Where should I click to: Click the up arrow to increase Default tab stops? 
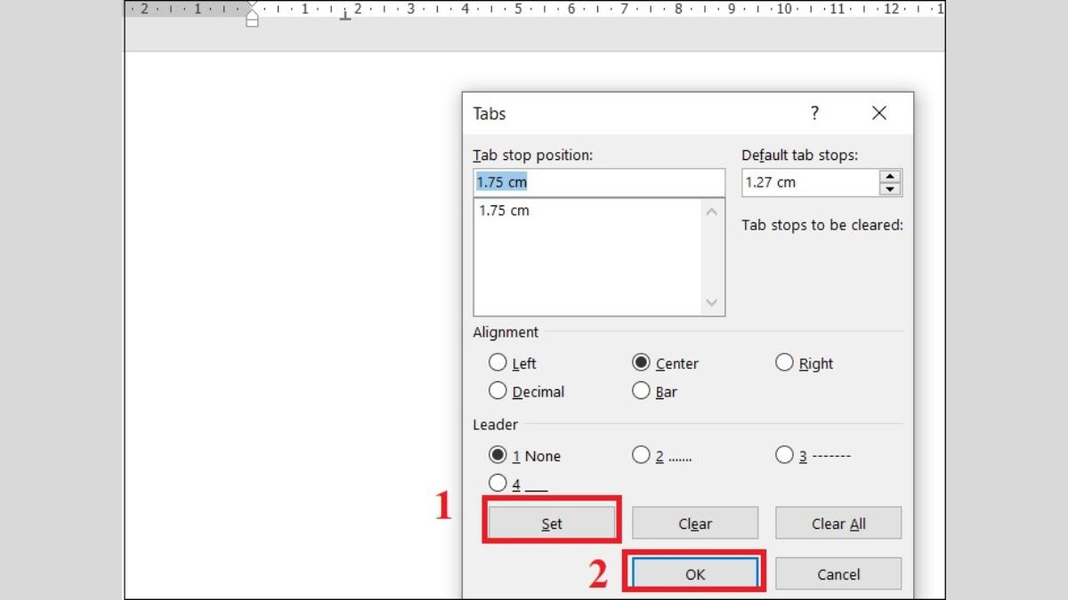(891, 177)
